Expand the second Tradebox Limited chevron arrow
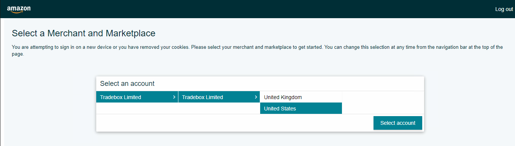Image resolution: width=515 pixels, height=146 pixels. [x=256, y=97]
